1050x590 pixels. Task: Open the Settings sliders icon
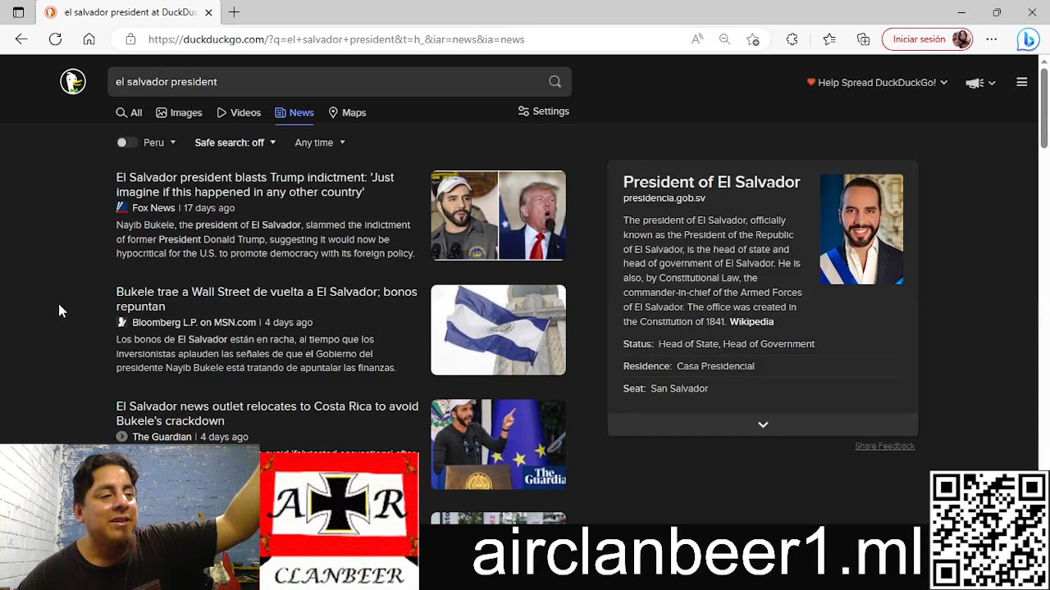pos(523,111)
